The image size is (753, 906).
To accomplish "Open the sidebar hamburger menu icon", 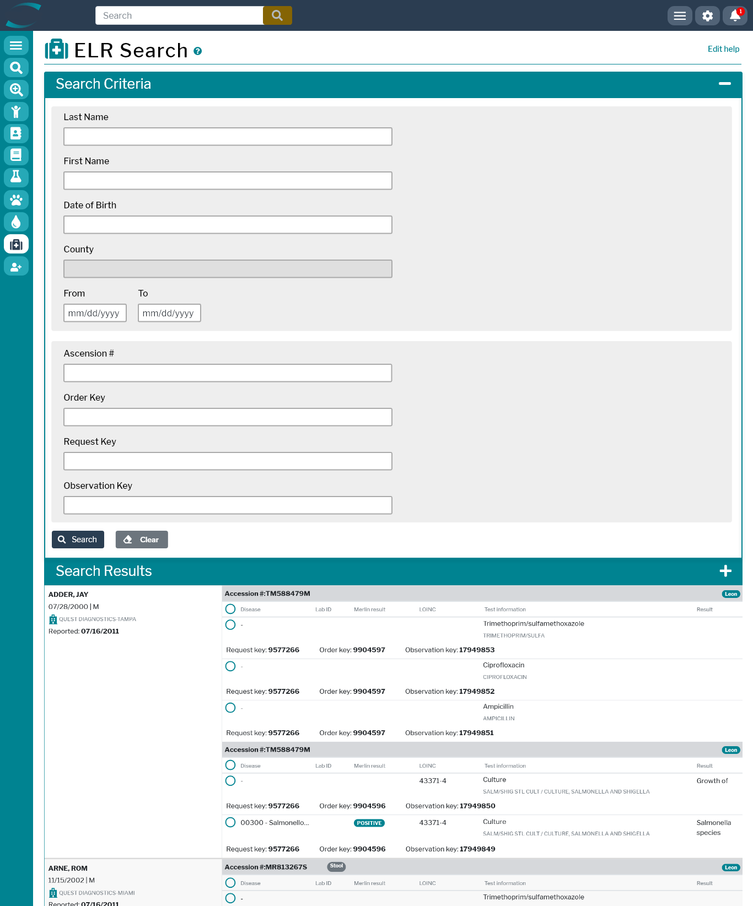I will 16,45.
